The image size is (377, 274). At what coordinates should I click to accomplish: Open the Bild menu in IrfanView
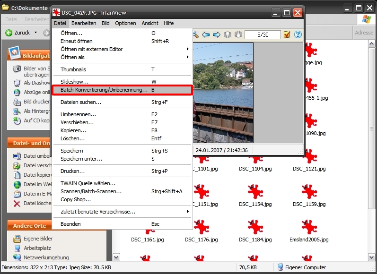(x=105, y=23)
